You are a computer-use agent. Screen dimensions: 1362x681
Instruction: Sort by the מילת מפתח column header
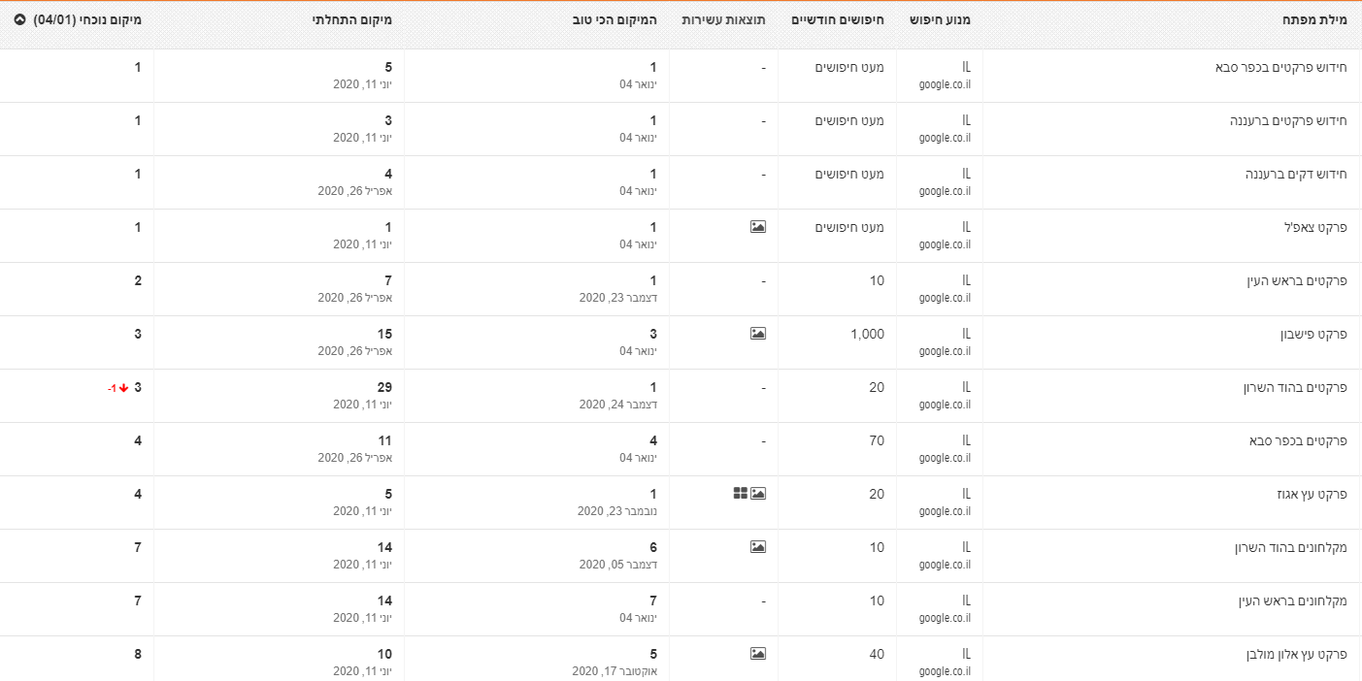tap(1312, 19)
